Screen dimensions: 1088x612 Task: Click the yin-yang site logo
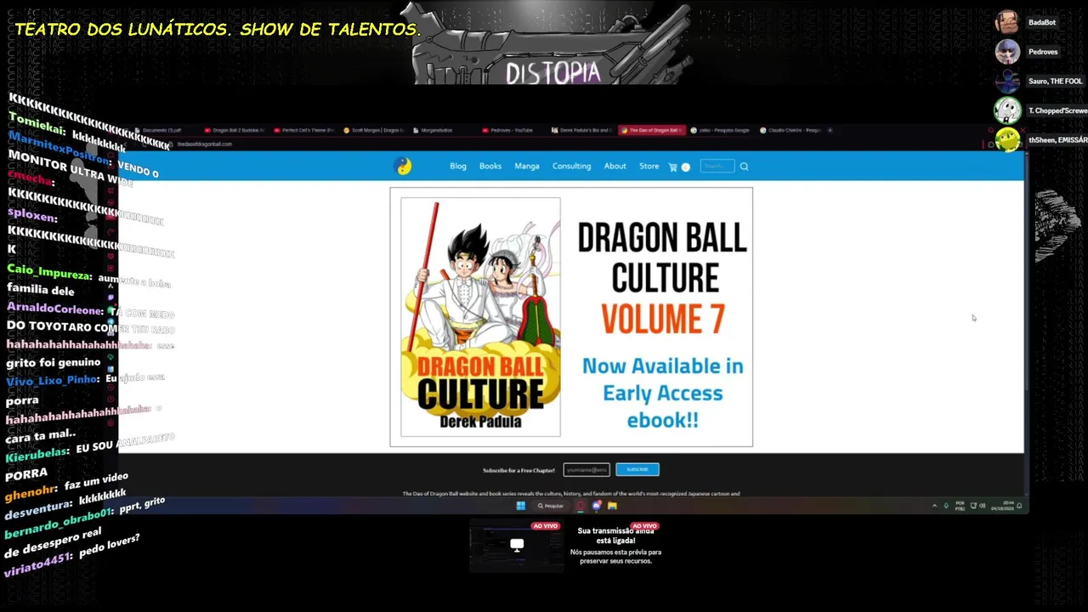point(403,166)
